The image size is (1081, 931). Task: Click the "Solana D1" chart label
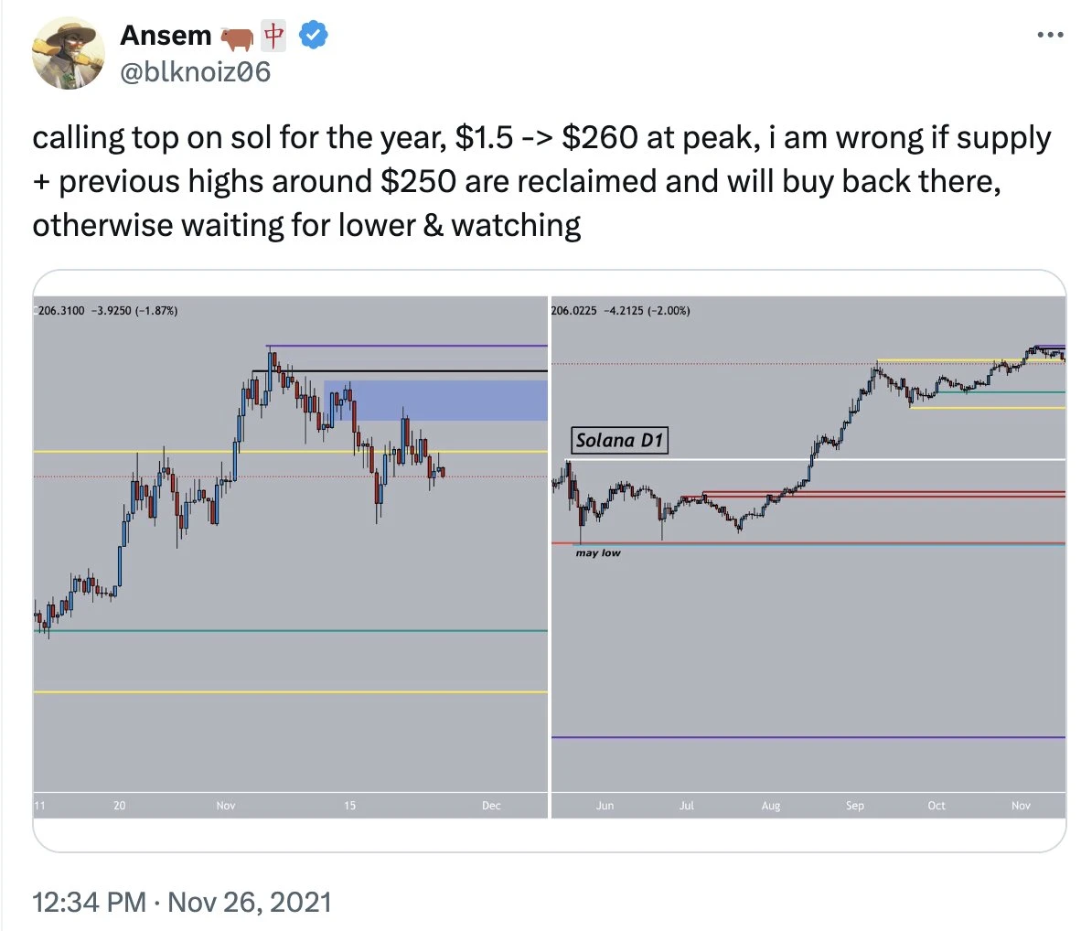point(619,441)
